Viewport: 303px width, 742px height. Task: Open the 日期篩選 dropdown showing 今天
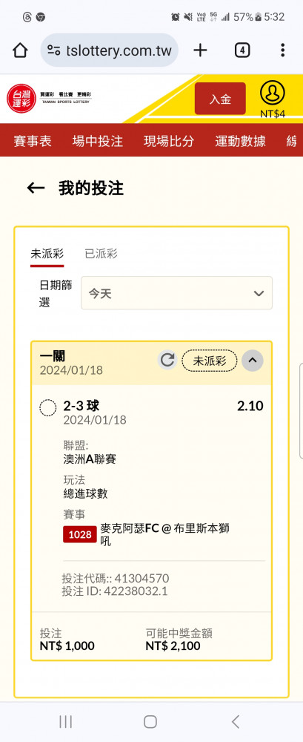[177, 293]
